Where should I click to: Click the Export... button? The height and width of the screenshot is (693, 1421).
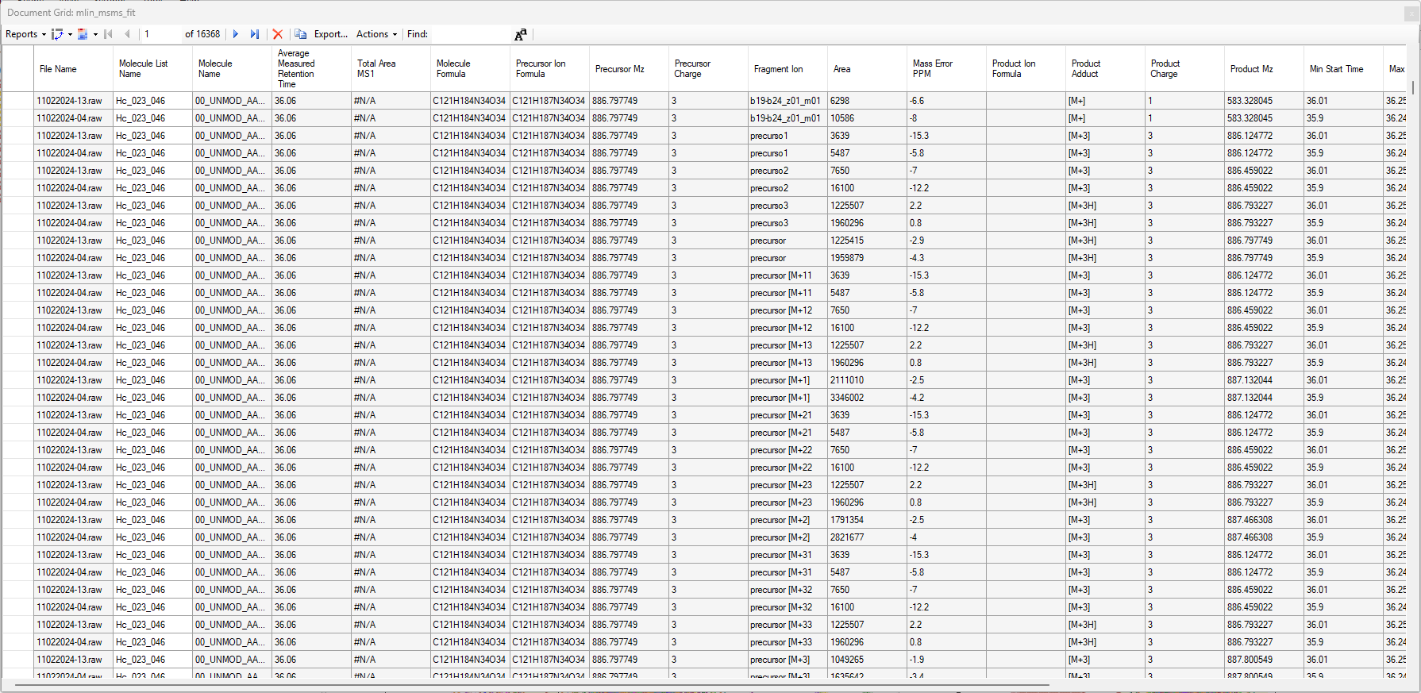330,34
